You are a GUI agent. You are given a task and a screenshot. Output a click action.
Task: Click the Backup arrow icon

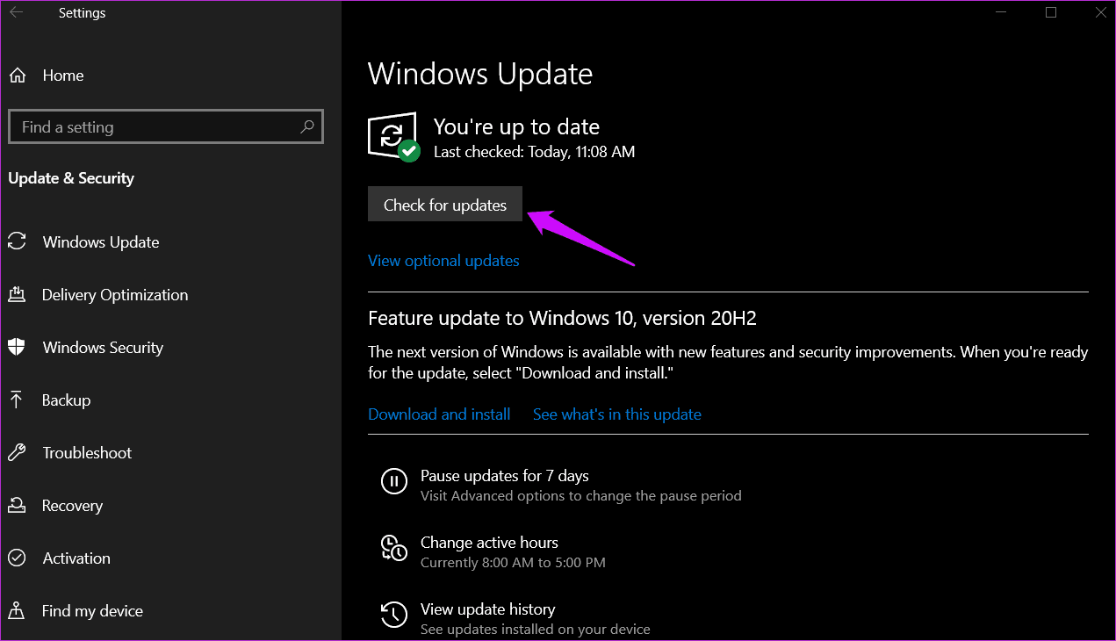pos(17,400)
